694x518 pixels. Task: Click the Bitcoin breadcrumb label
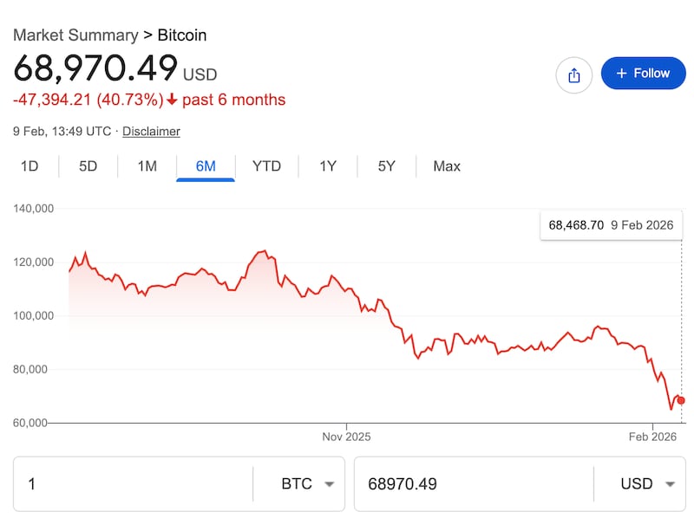(181, 36)
